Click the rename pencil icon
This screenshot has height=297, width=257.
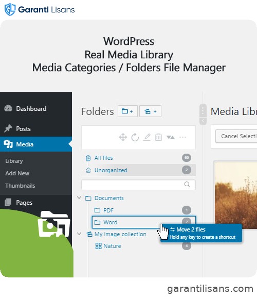[147, 137]
